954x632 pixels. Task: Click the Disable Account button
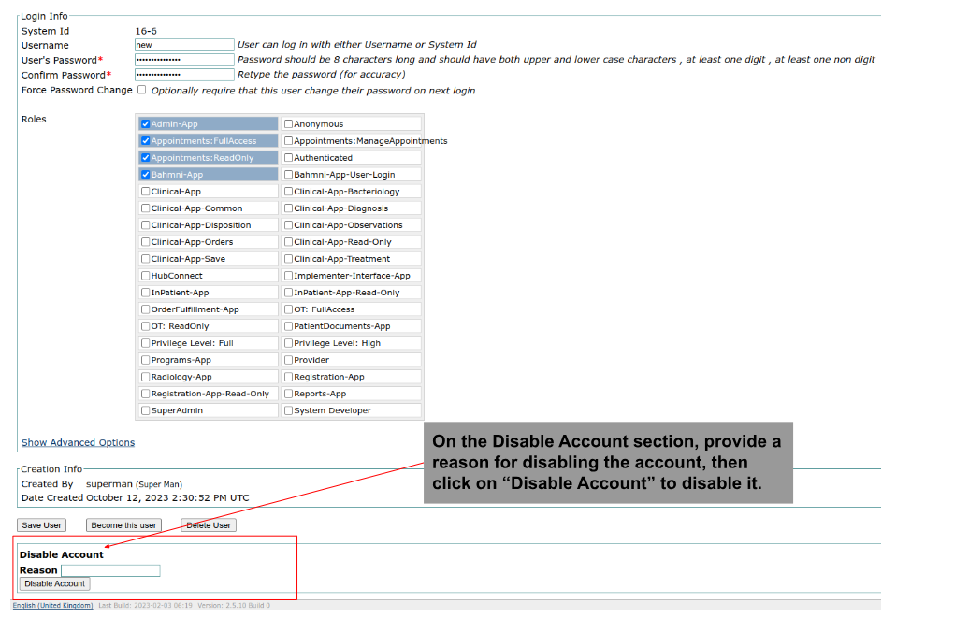[55, 584]
